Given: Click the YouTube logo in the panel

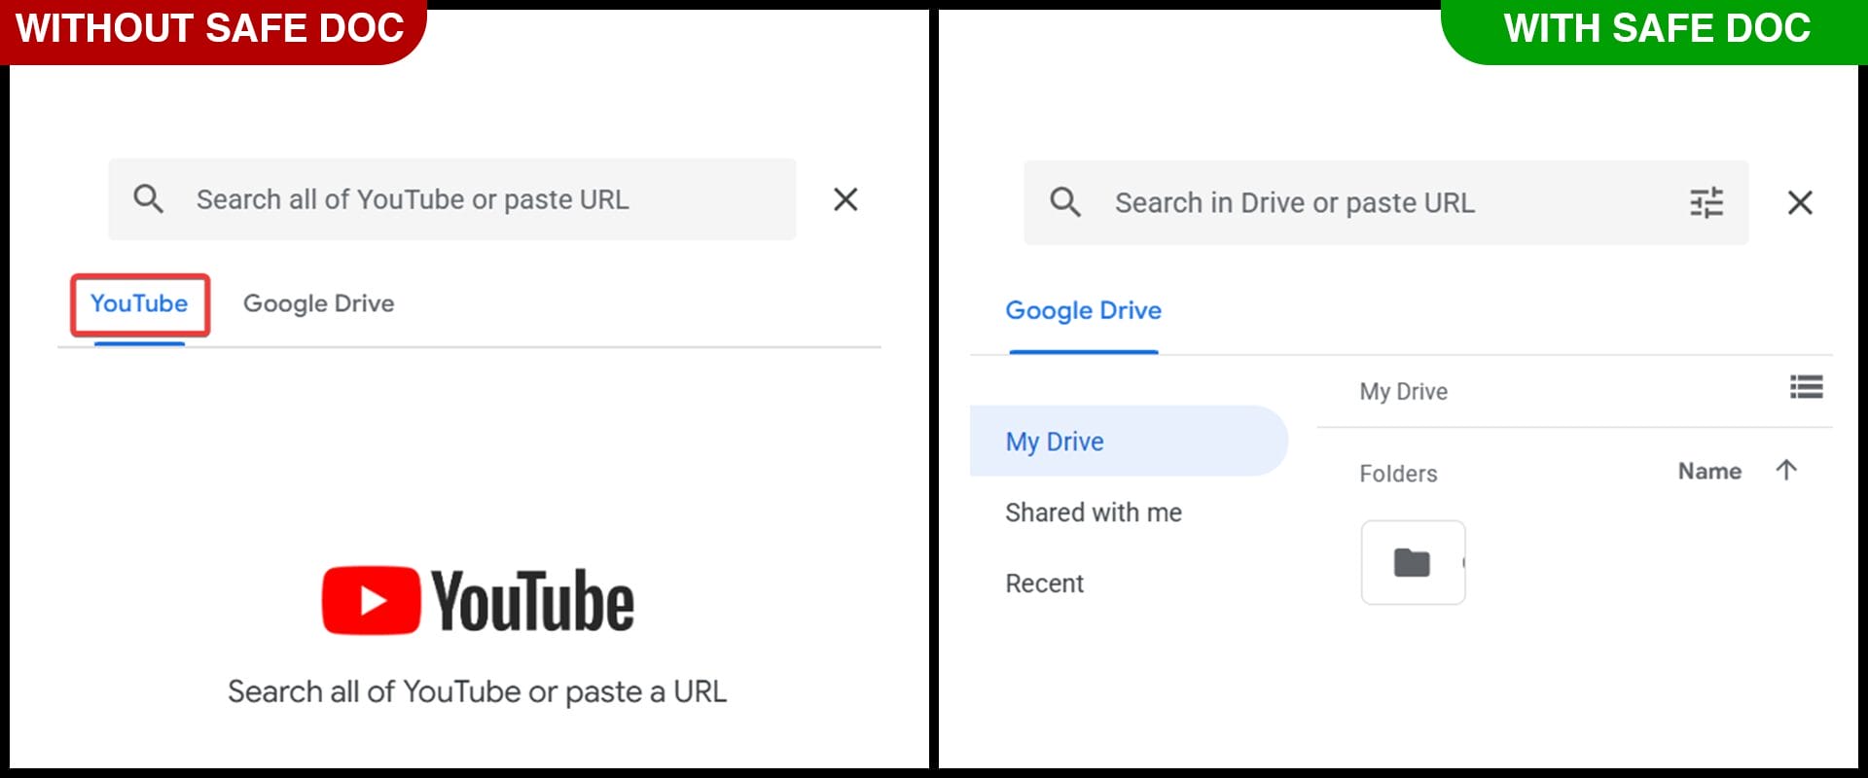Looking at the screenshot, I should coord(478,601).
